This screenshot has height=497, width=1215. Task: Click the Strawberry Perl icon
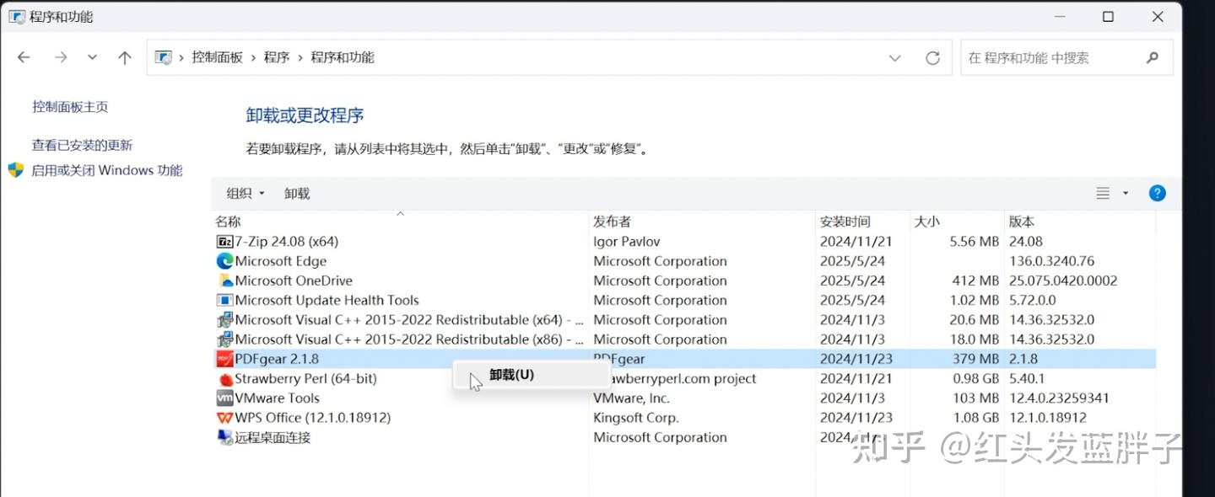224,378
